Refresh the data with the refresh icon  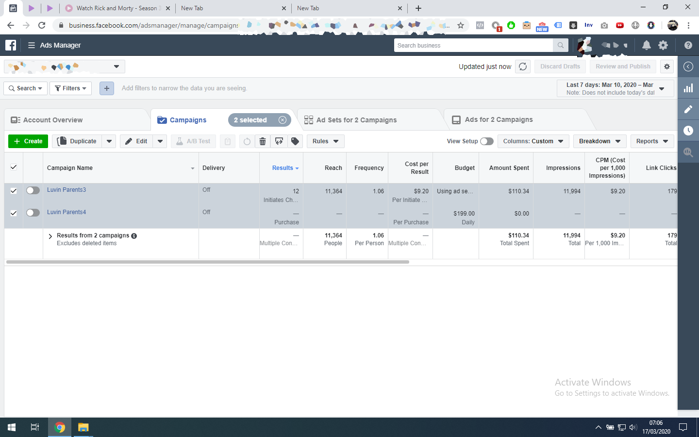(x=523, y=67)
